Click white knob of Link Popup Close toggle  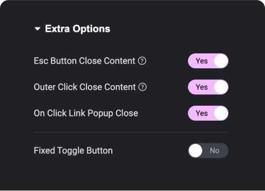221,113
